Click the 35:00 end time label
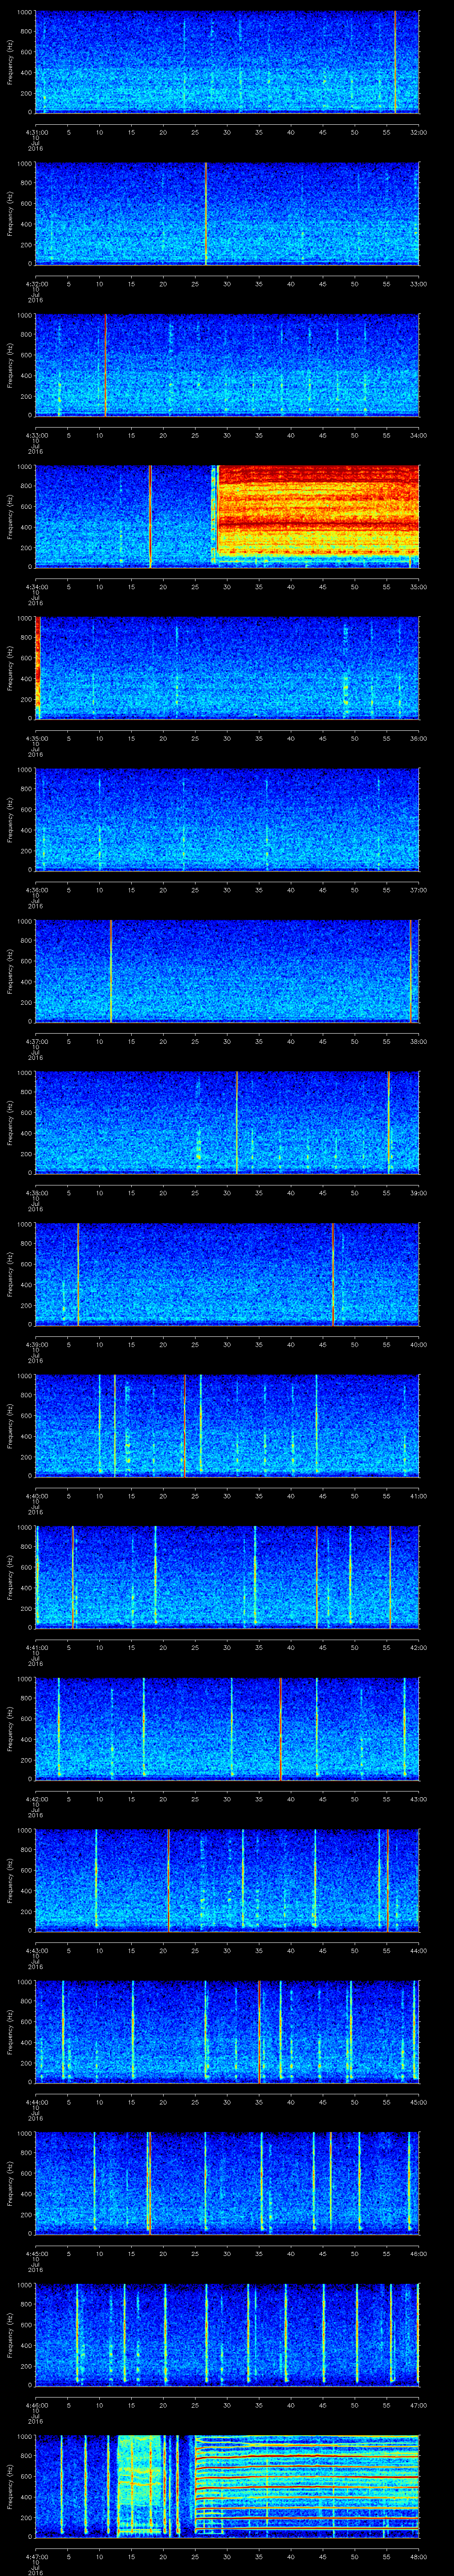Screen dimensions: 454x2576 (418, 587)
